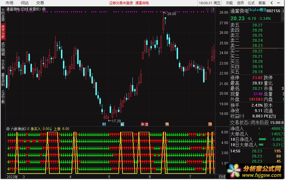This screenshot has width=286, height=180.
Task: Click the Chiplet概念 tag
Action: (x=257, y=10)
